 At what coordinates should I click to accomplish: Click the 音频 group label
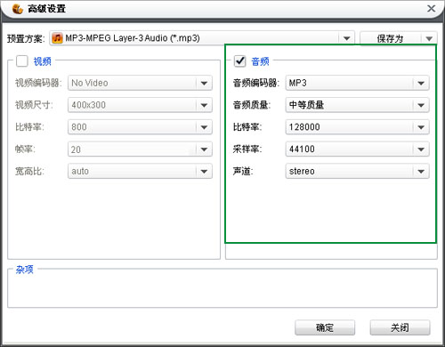[x=260, y=61]
